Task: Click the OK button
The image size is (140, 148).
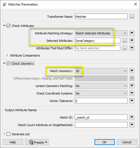Action: tap(105, 142)
